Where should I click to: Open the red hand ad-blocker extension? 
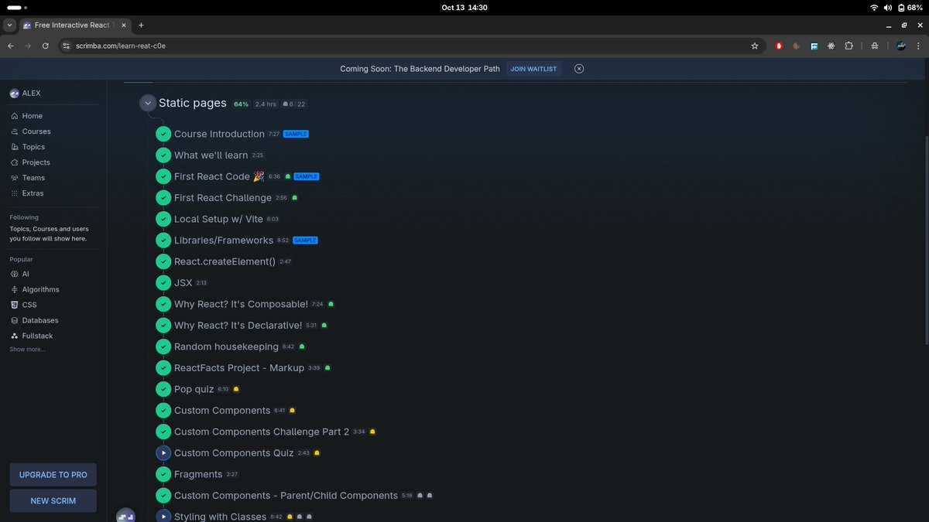[x=779, y=46]
